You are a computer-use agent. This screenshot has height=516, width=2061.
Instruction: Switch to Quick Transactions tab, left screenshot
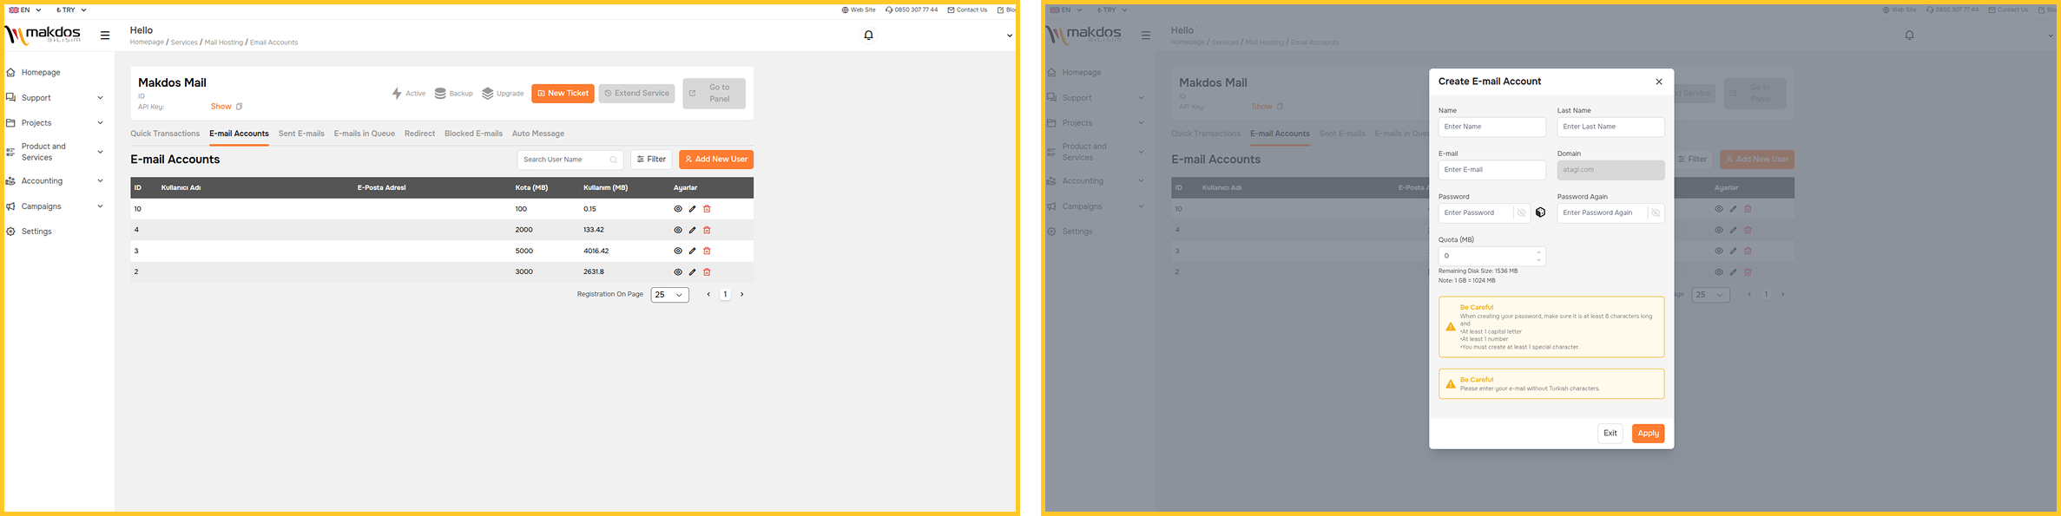pyautogui.click(x=165, y=134)
